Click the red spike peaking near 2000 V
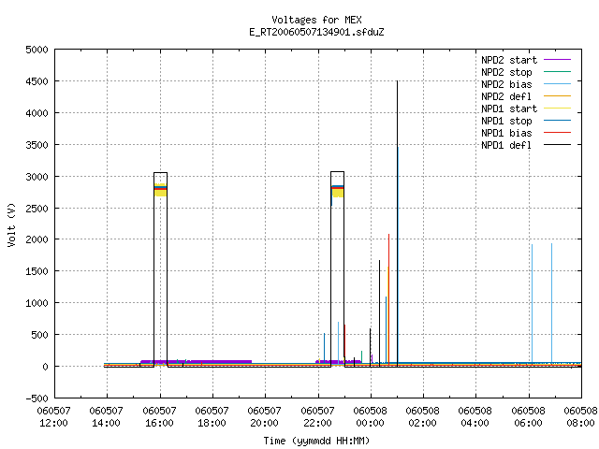599x449 pixels. click(389, 299)
